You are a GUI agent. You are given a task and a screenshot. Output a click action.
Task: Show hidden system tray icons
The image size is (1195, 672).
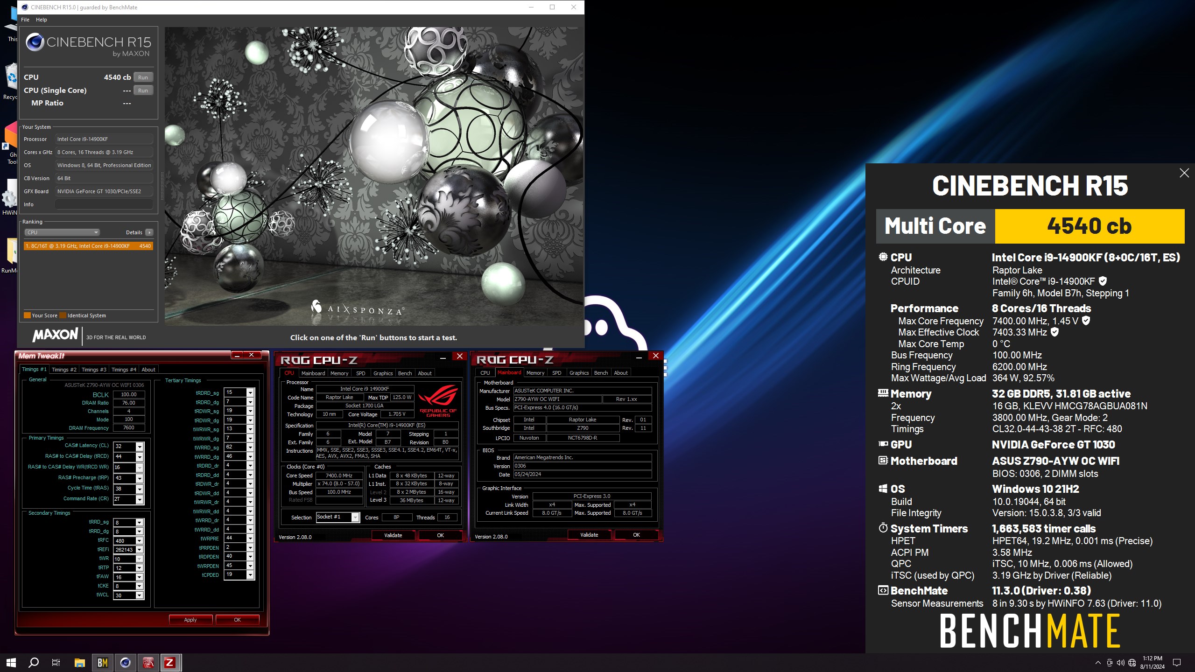(1098, 663)
